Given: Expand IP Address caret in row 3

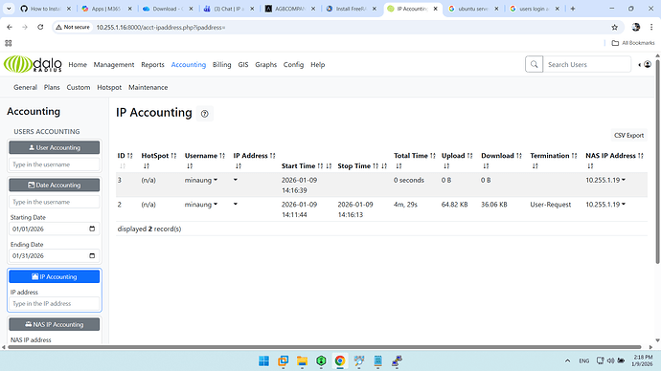Looking at the screenshot, I should [x=236, y=180].
